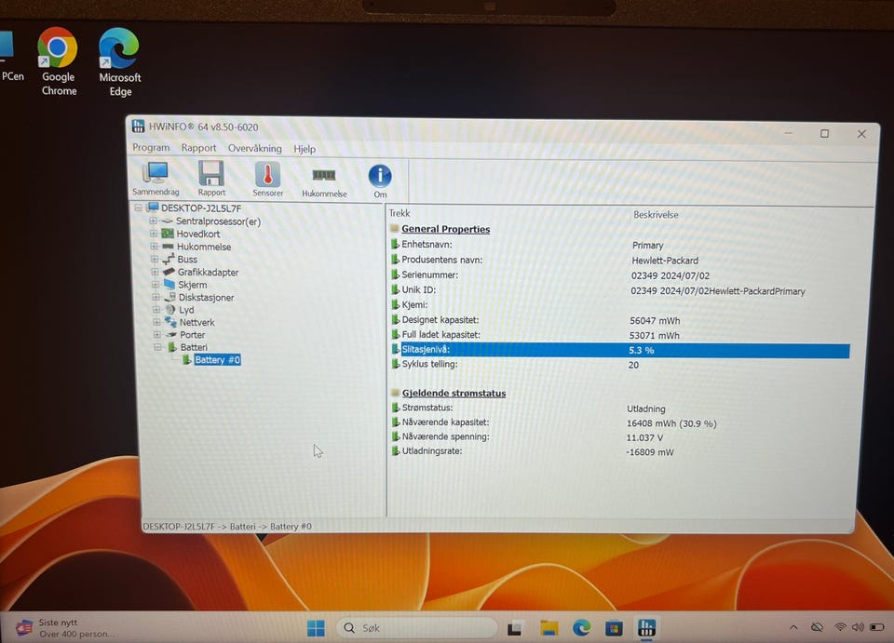The width and height of the screenshot is (894, 643).
Task: Select the Nettverk tree item
Action: click(197, 322)
